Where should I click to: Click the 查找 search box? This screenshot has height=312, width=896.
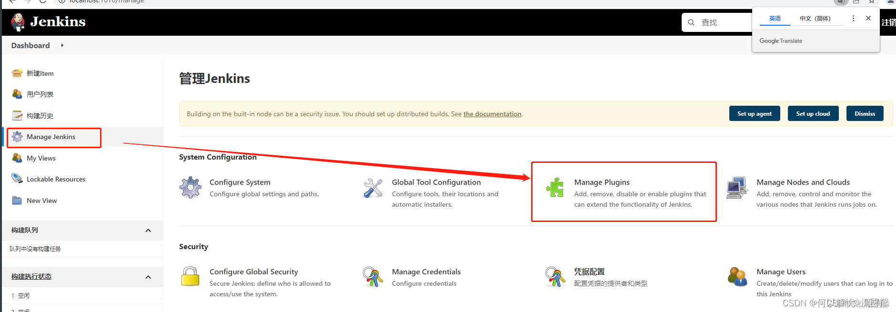[x=717, y=22]
